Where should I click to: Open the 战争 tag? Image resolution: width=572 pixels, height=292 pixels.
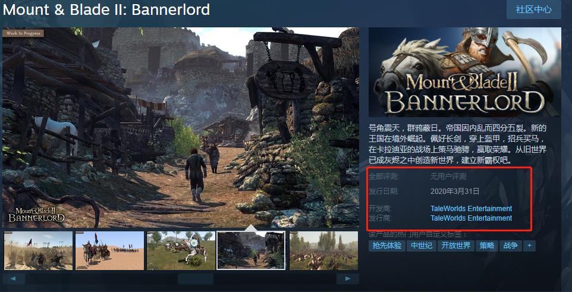point(511,246)
